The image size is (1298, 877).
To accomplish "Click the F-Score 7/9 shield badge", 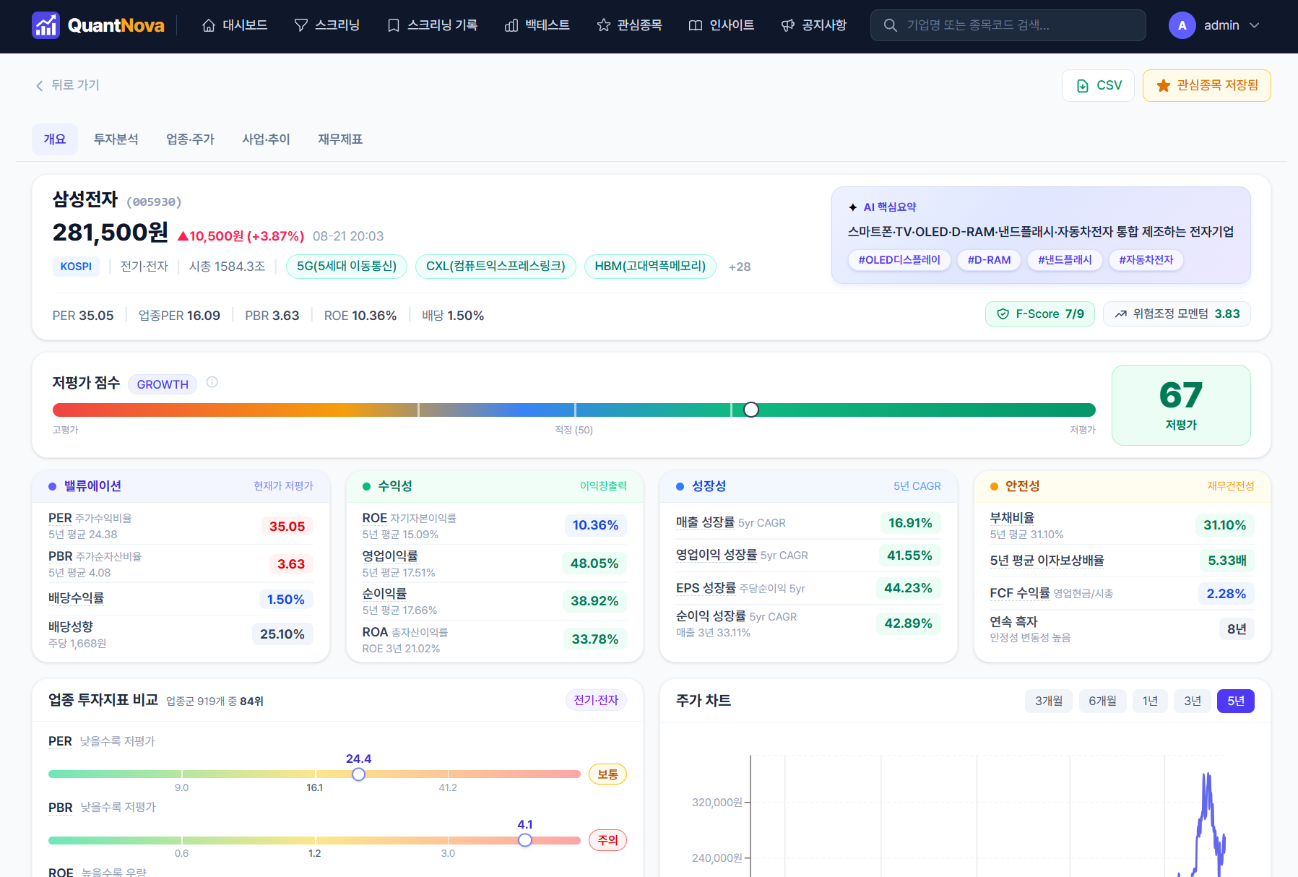I will tap(1040, 314).
